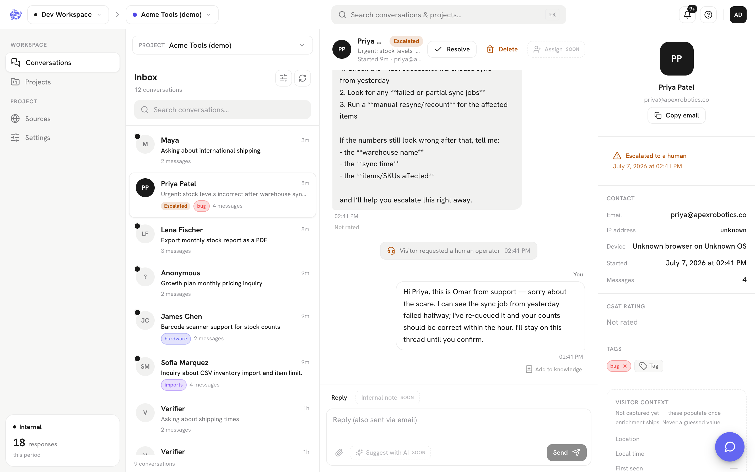Open Maya's conversation about international shipping
Screen dimensions: 755x472
[x=223, y=150]
